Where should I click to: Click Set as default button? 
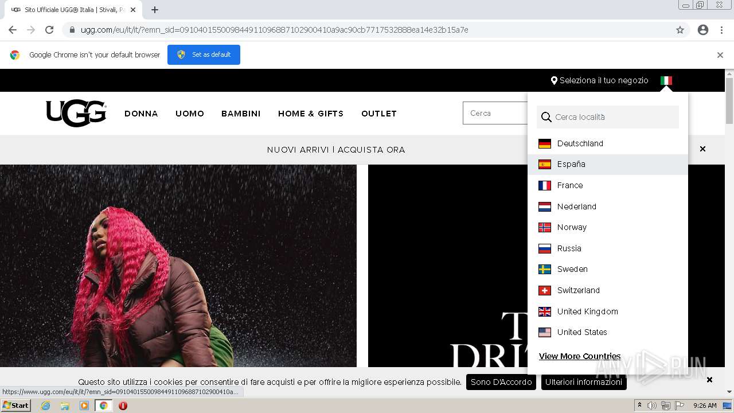coord(204,54)
